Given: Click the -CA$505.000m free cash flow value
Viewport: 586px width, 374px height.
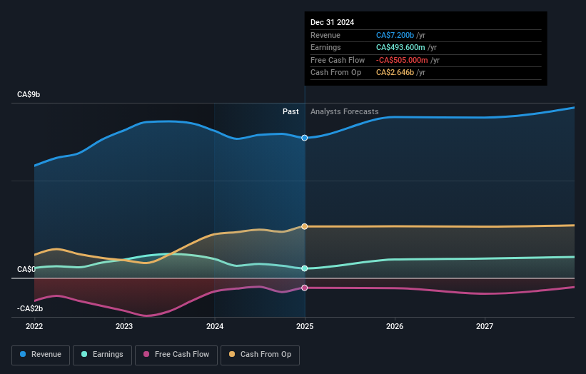Looking at the screenshot, I should tap(402, 60).
